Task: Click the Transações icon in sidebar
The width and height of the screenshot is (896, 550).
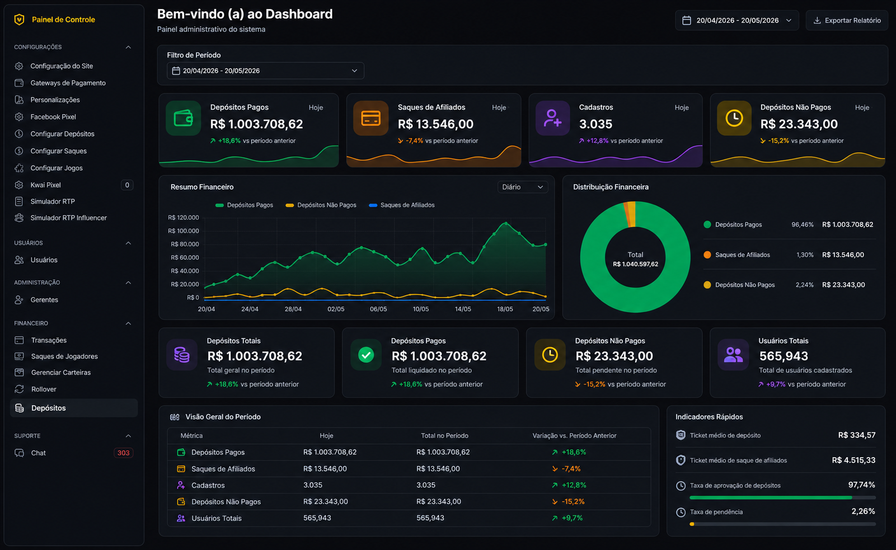Action: click(19, 340)
